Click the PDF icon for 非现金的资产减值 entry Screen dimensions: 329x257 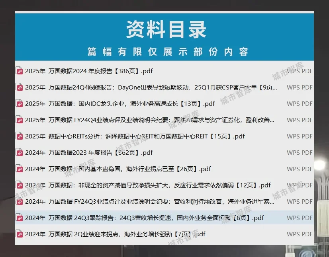19,185
